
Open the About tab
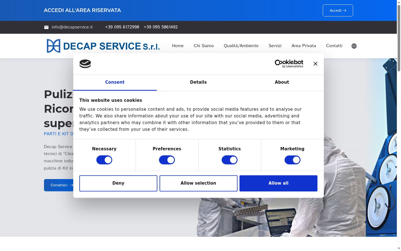(282, 82)
